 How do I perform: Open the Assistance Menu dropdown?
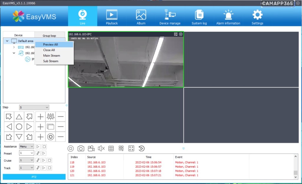pos(27,146)
